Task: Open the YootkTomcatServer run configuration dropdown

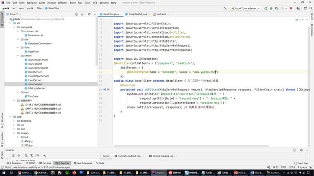Action: (x=245, y=8)
